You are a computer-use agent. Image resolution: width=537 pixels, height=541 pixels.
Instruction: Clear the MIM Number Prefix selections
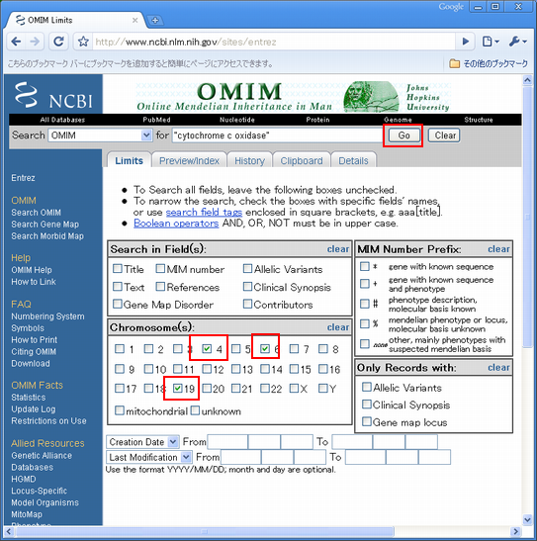tap(498, 249)
